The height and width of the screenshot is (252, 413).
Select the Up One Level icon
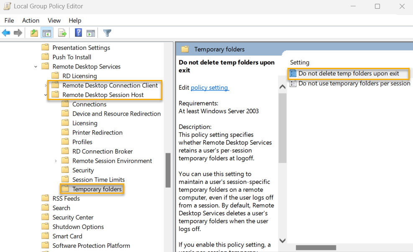tap(34, 33)
